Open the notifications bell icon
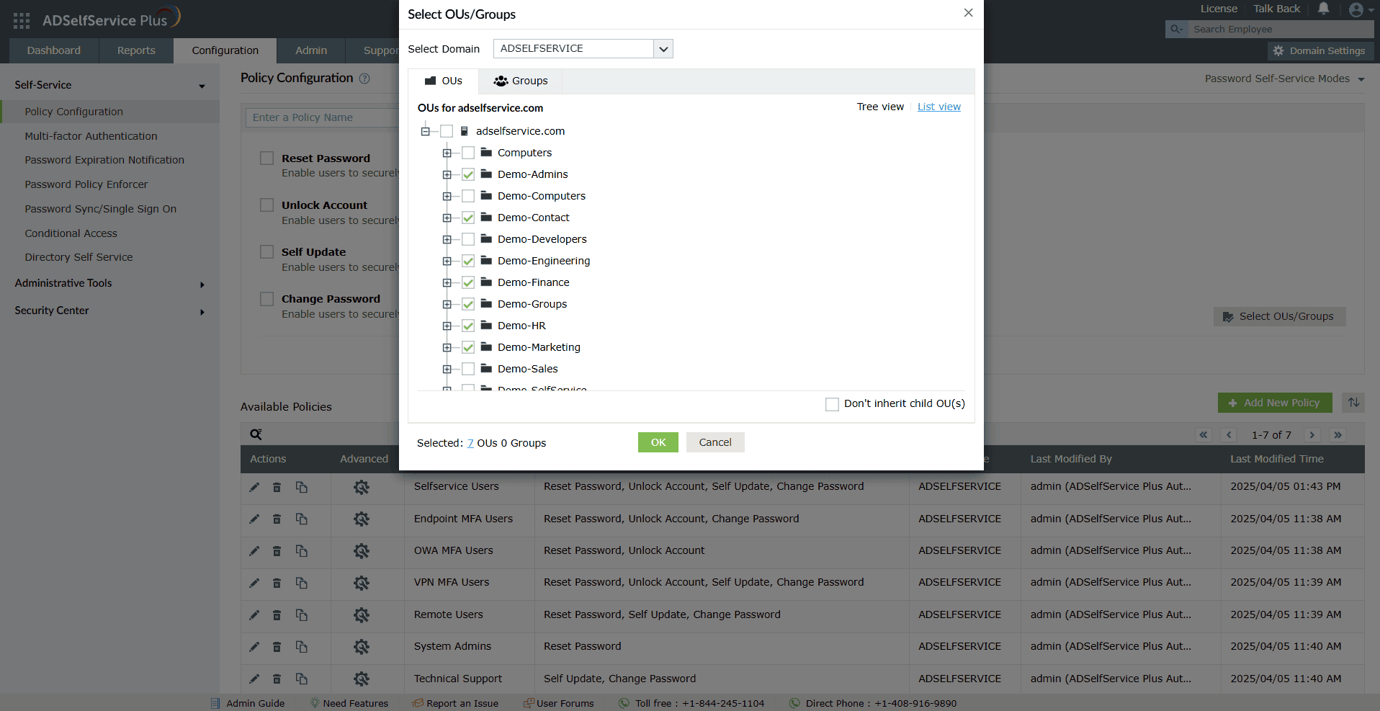This screenshot has width=1380, height=711. click(1324, 9)
